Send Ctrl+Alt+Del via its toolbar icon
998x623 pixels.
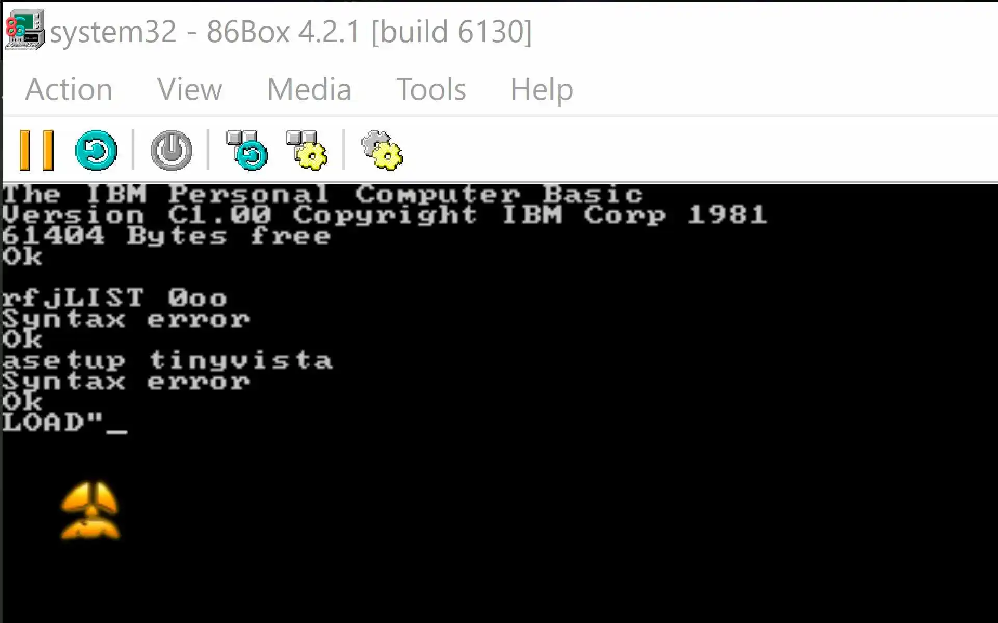pyautogui.click(x=247, y=151)
